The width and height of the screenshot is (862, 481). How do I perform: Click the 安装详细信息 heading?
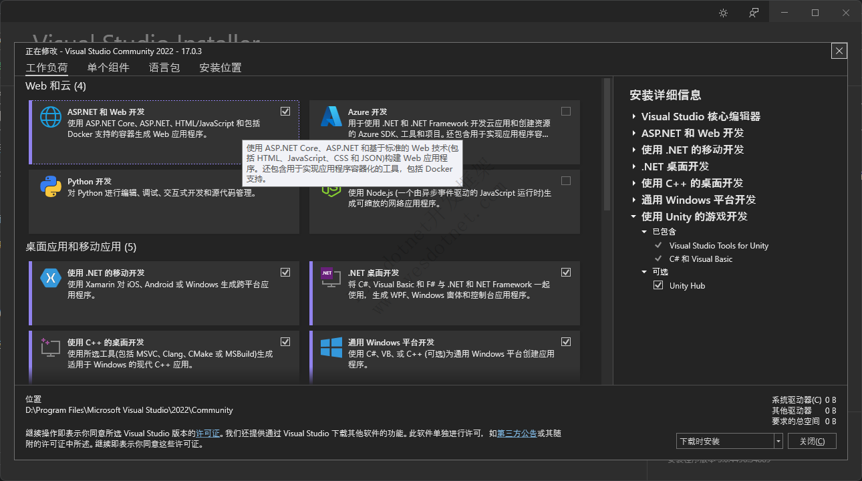tap(666, 95)
